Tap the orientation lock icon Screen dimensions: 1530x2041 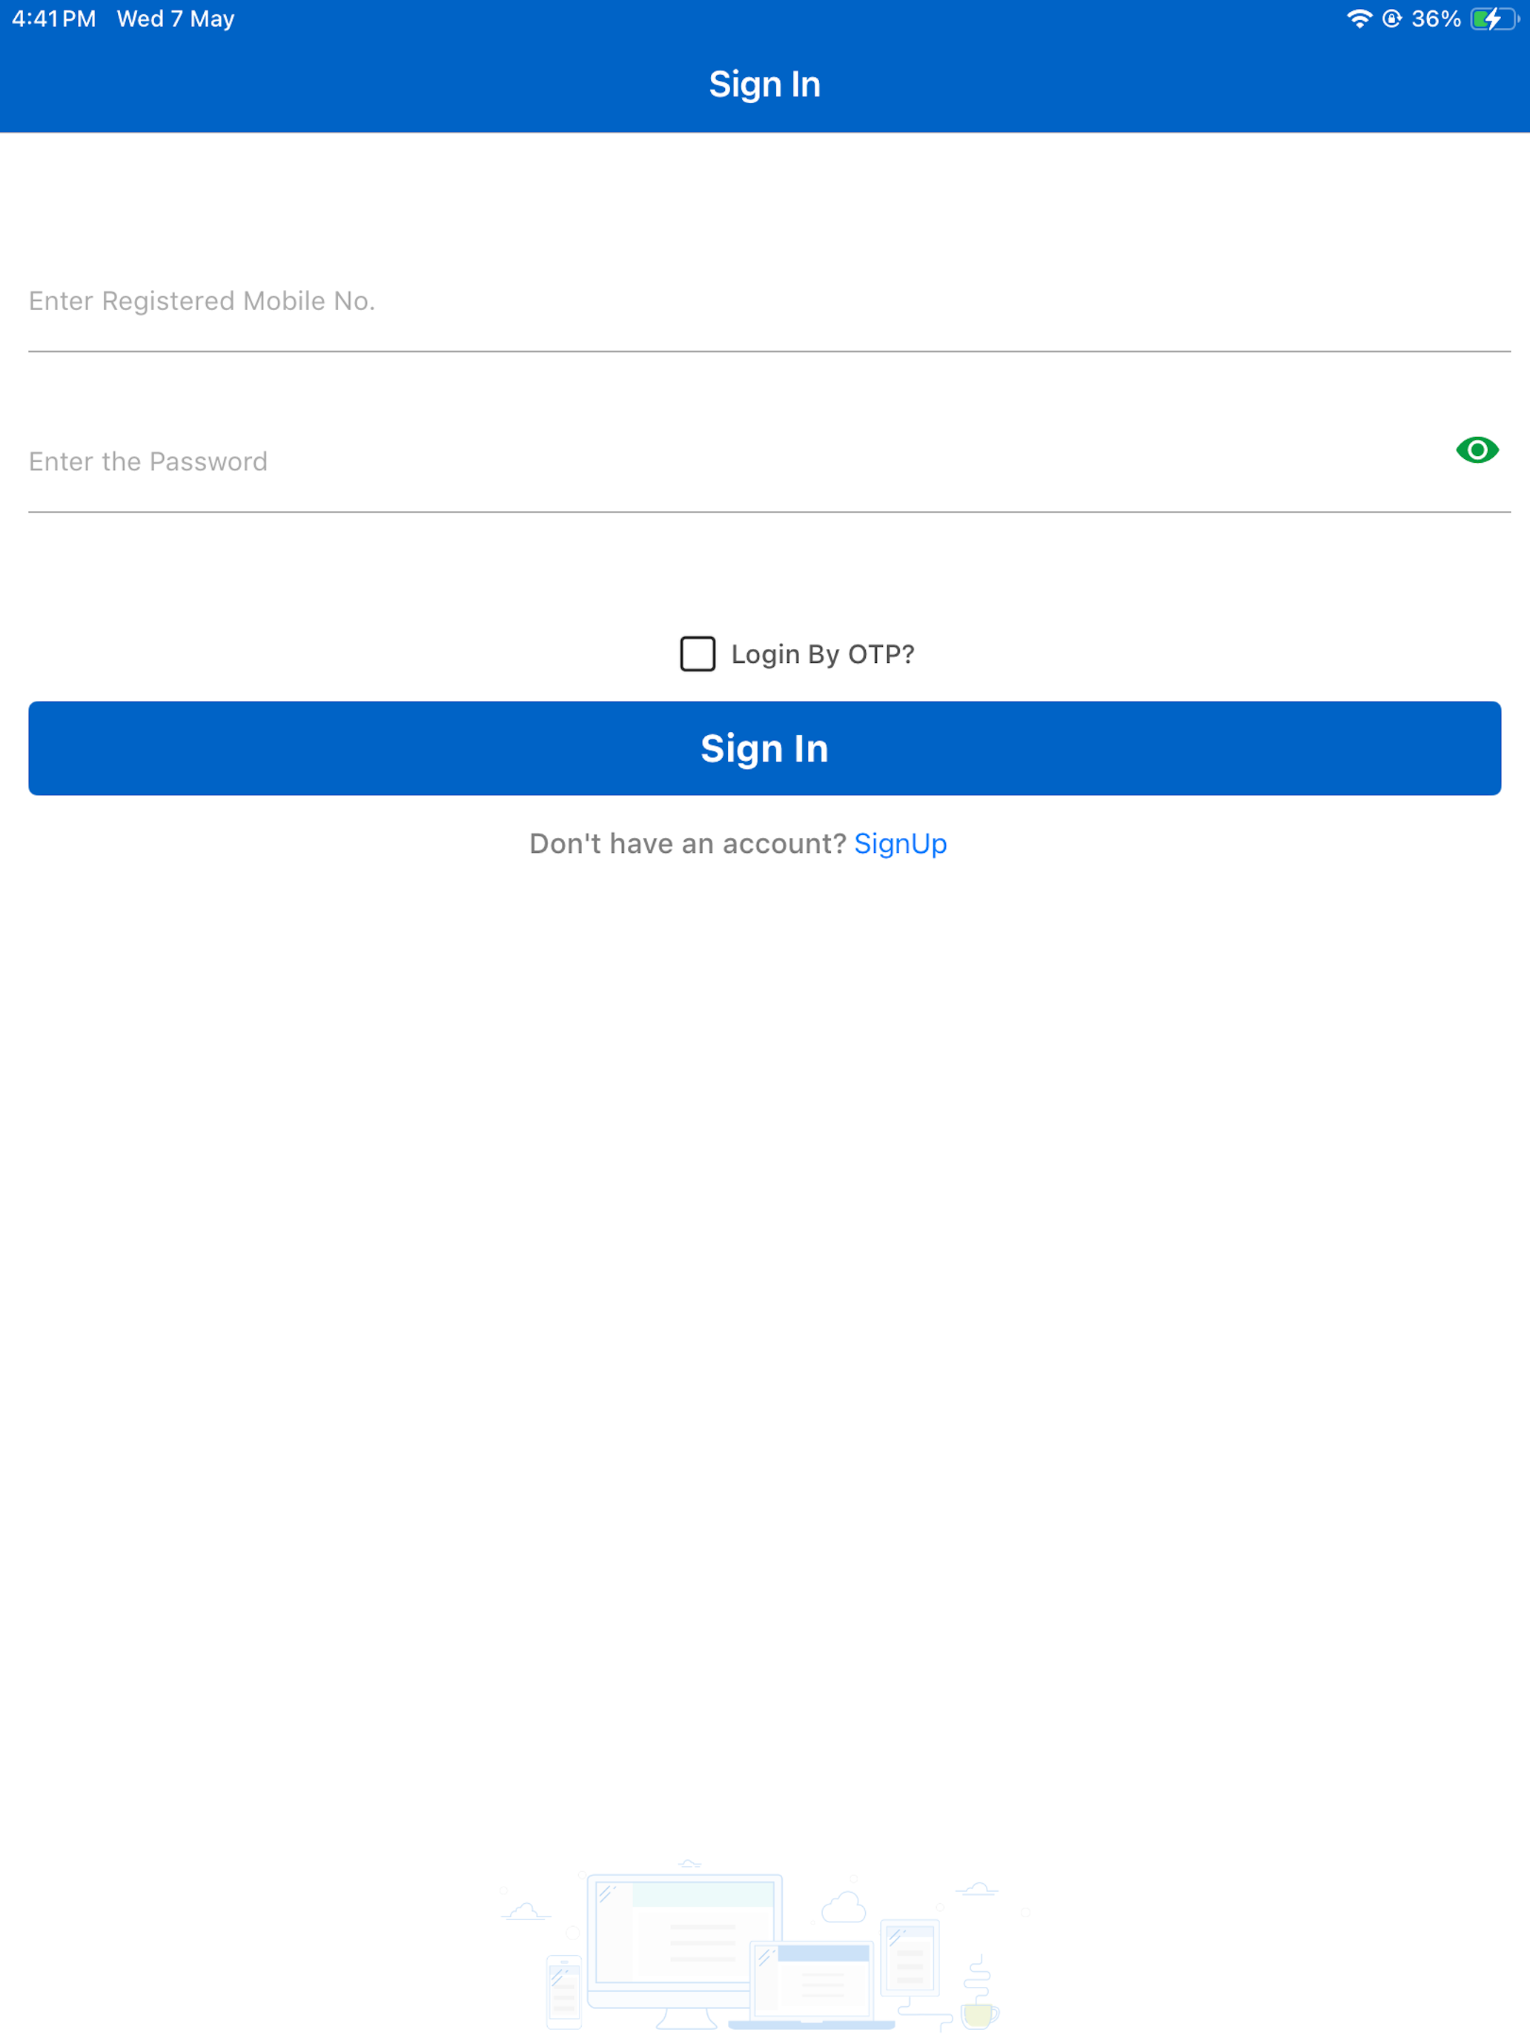[x=1391, y=19]
